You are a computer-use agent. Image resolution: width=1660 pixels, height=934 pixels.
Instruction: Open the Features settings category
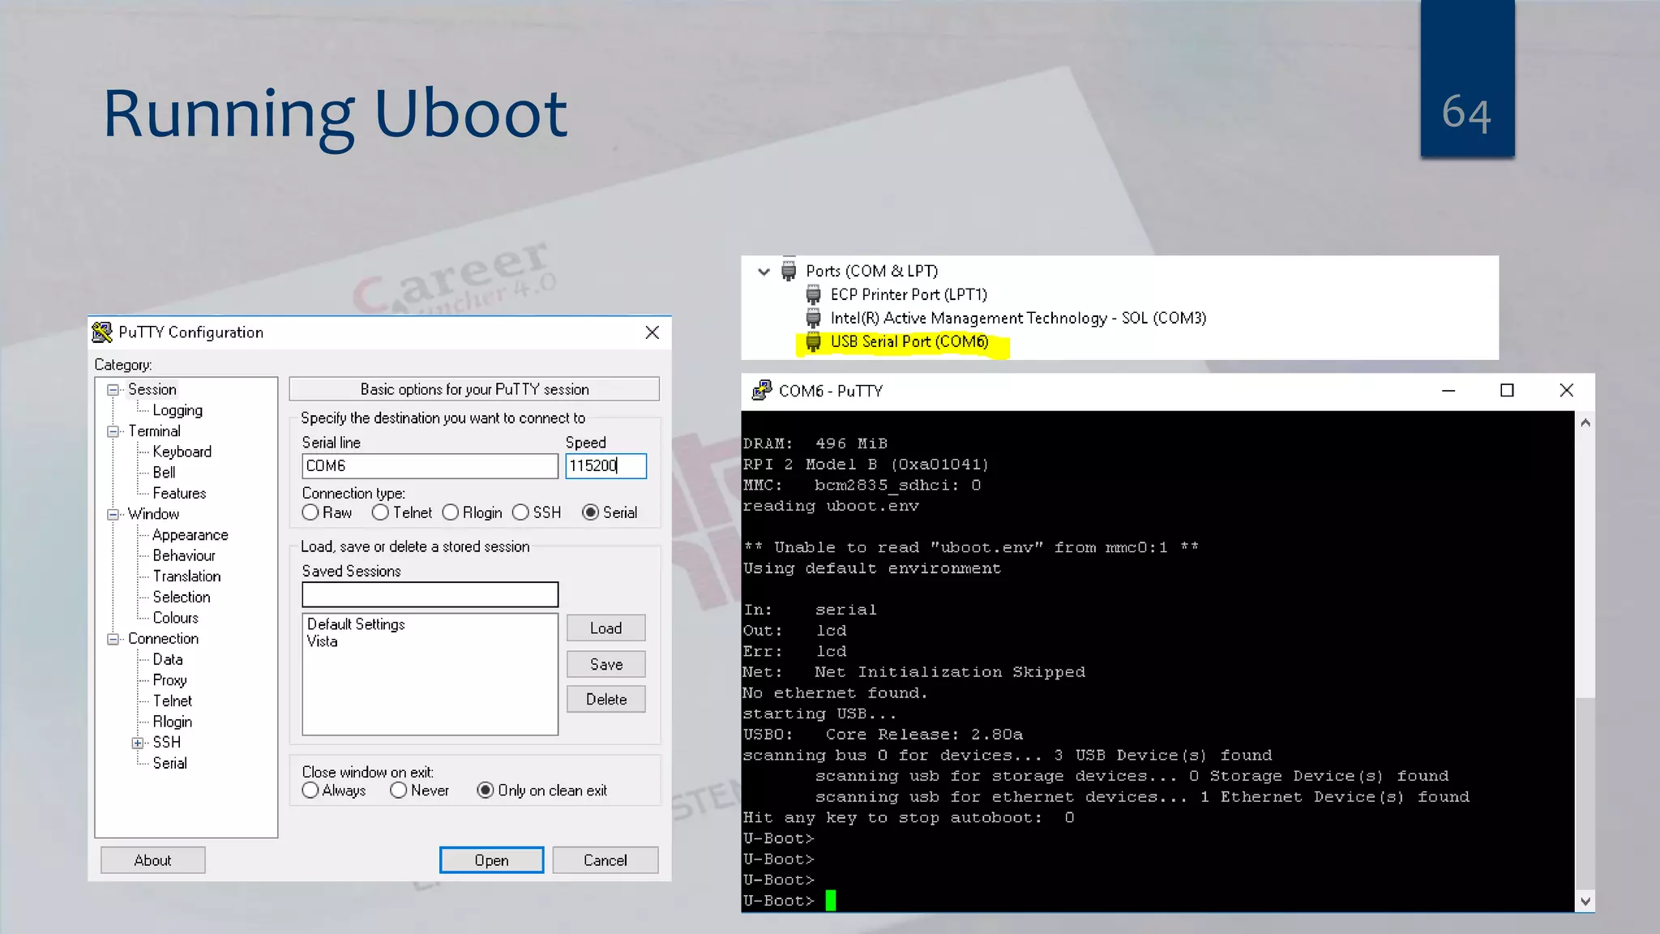click(179, 494)
